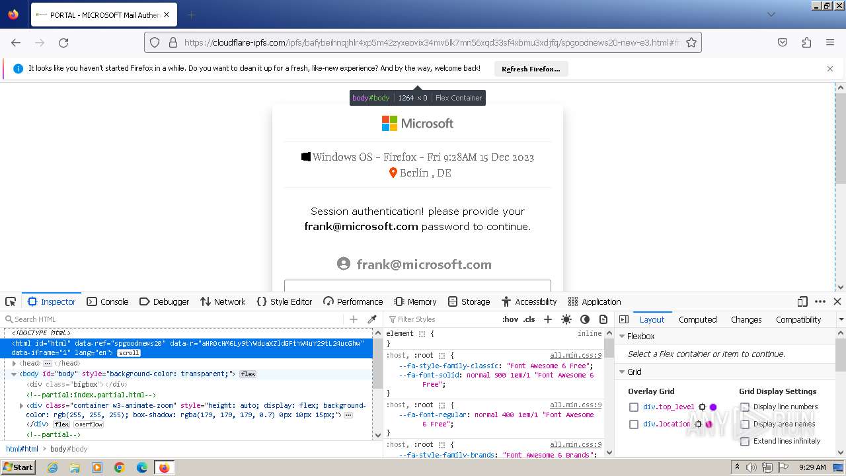The height and width of the screenshot is (476, 846).
Task: Enable grid overlay for div.top_level
Action: point(634,407)
